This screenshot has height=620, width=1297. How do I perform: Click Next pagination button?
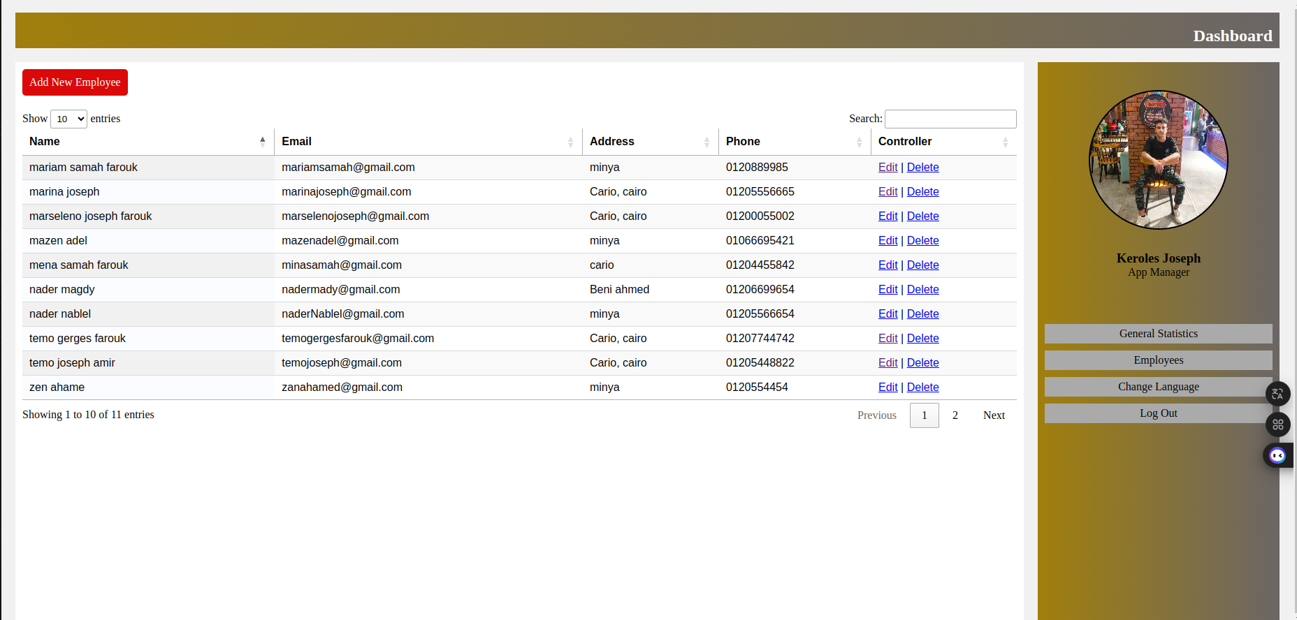(x=993, y=415)
